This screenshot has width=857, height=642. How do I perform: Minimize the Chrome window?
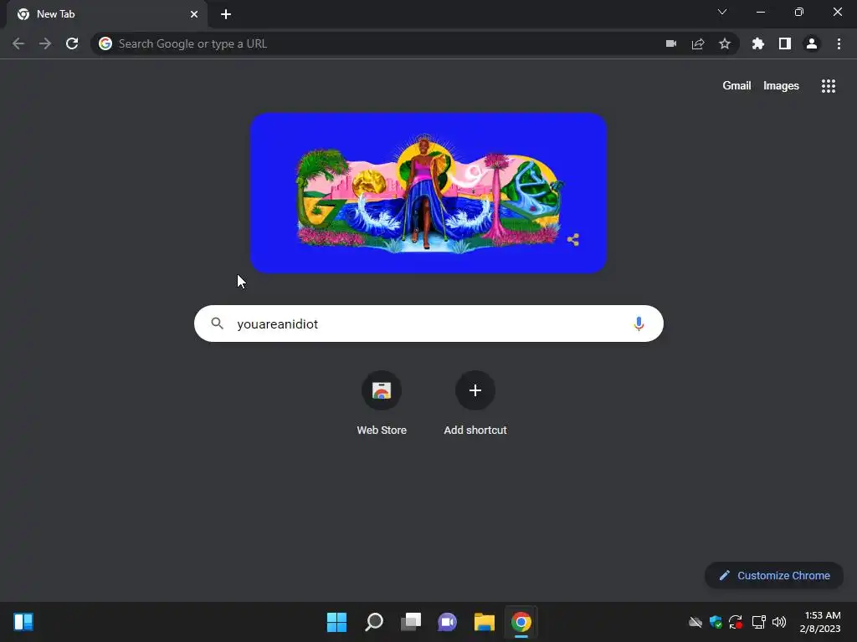[760, 12]
